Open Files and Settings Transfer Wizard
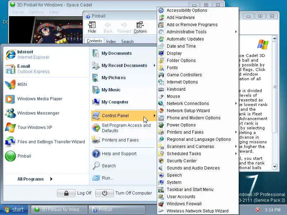Image resolution: width=287 pixels, height=215 pixels. (x=46, y=142)
